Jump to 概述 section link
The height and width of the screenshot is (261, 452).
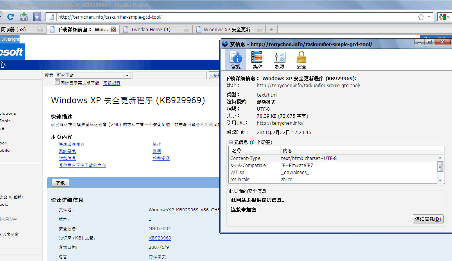157,144
